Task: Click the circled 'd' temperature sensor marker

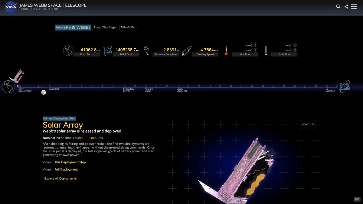Action: click(295, 50)
